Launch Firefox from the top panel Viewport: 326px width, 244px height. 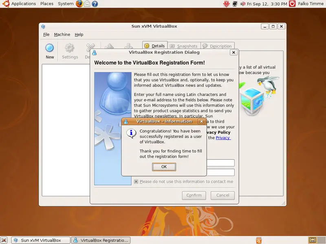79,4
